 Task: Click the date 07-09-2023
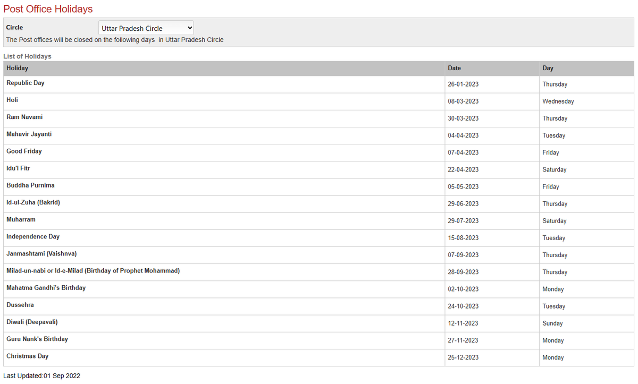pos(463,255)
